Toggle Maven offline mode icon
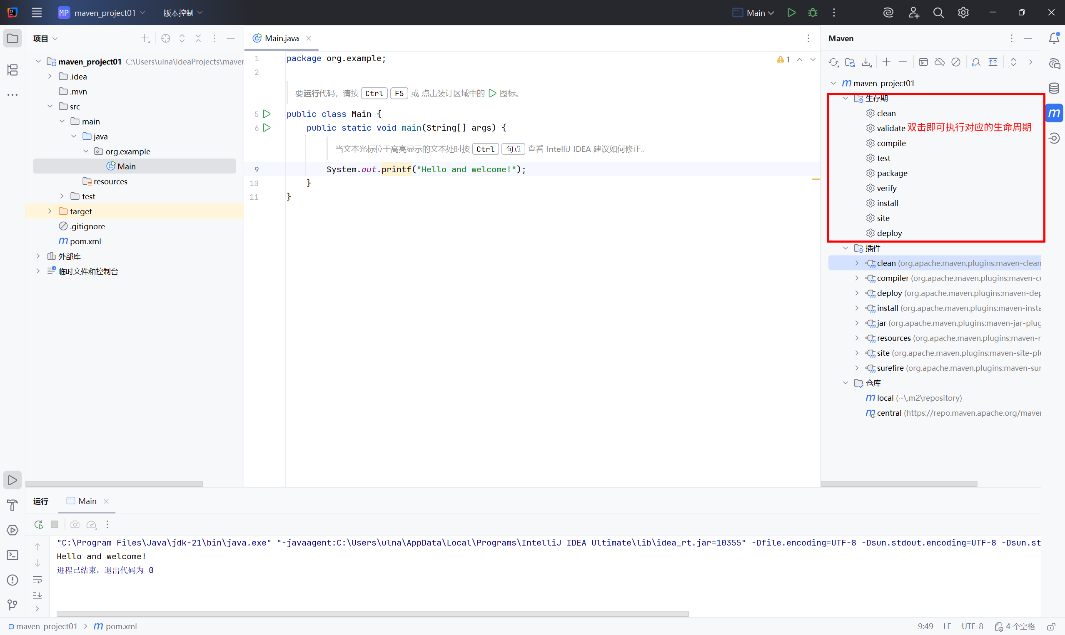 940,62
